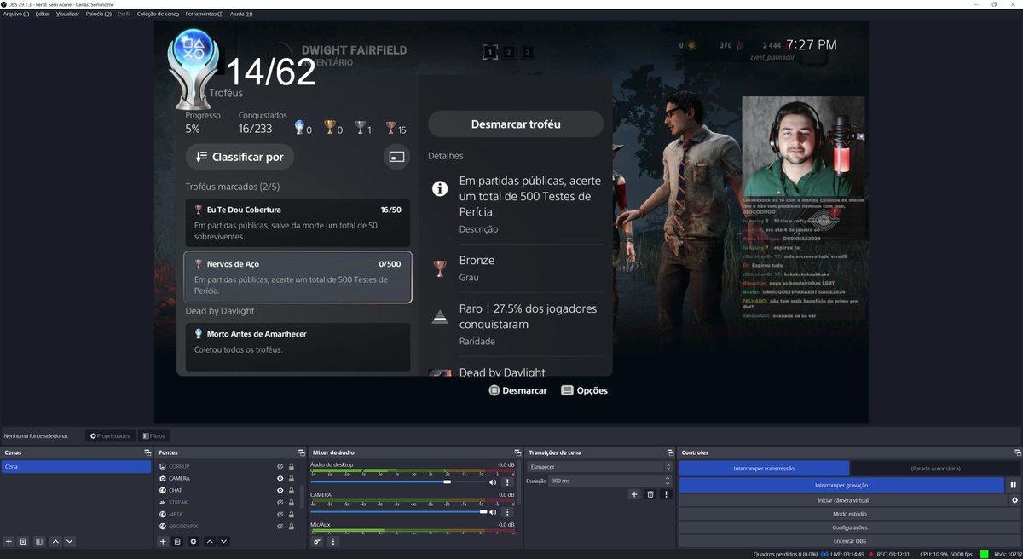Click the Filtros button above the docks
This screenshot has height=559, width=1023.
click(154, 435)
